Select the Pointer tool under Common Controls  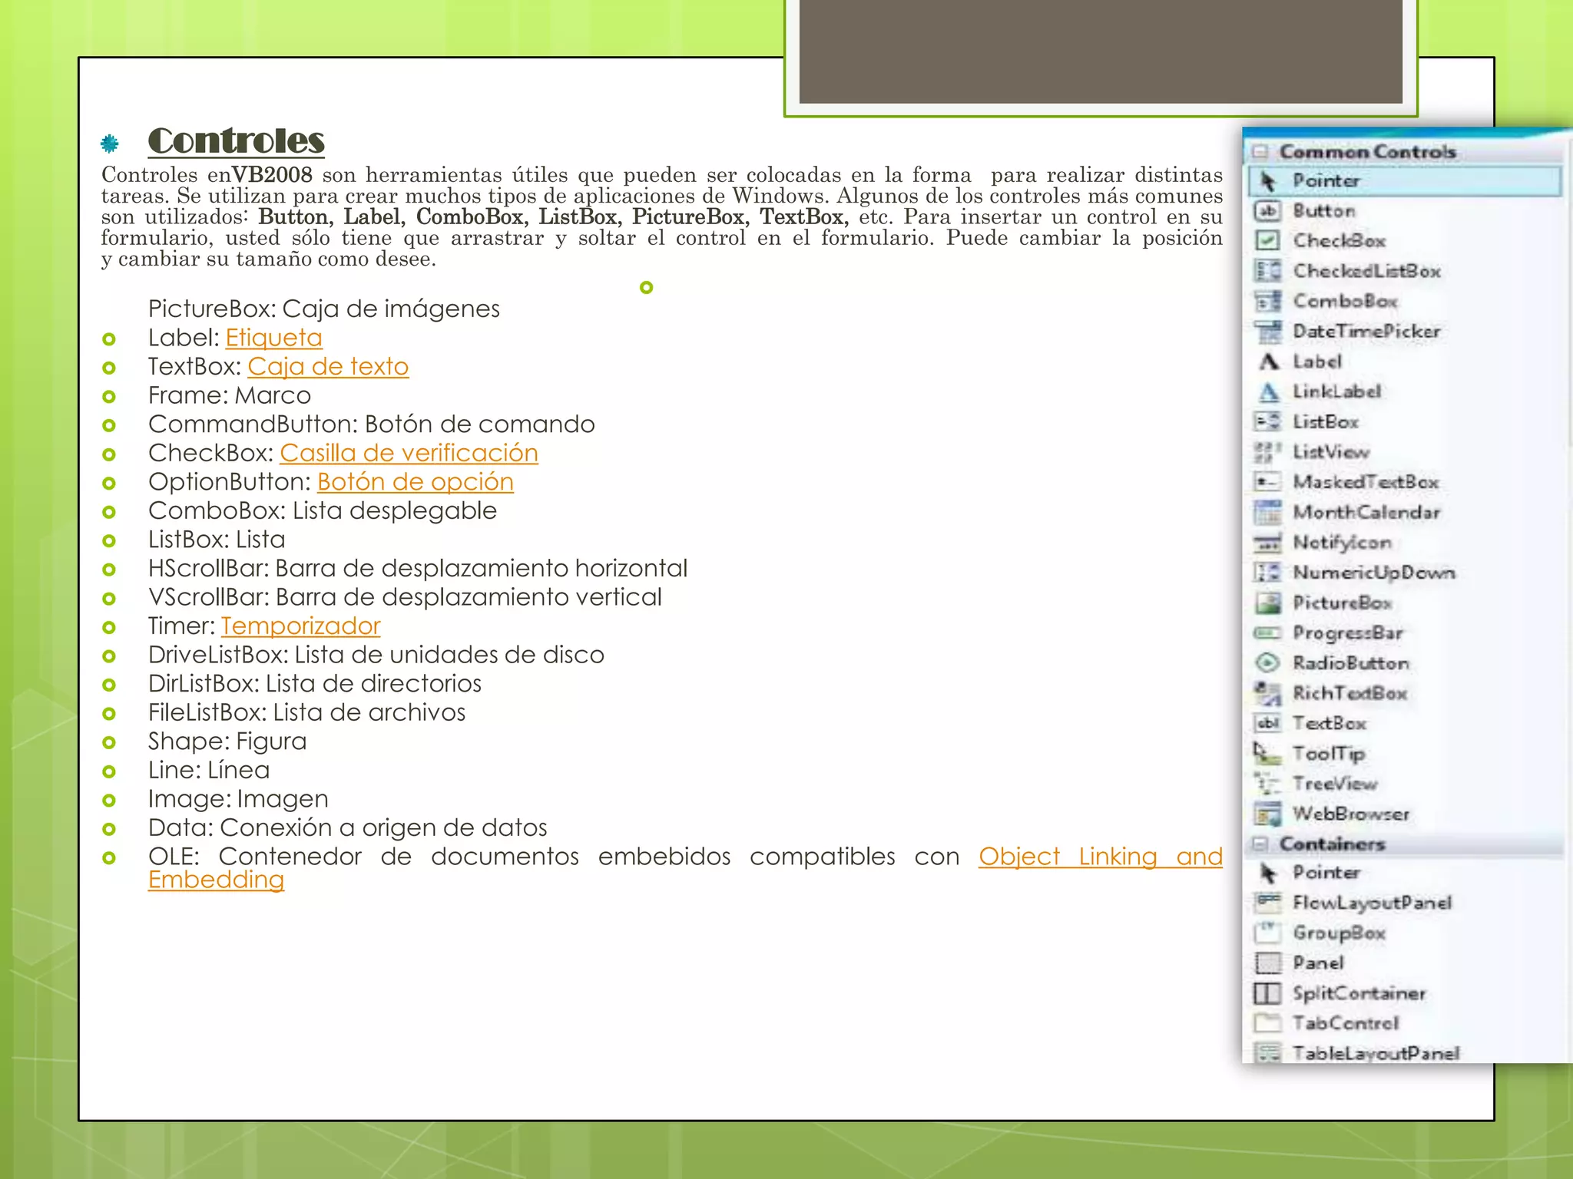(1405, 181)
